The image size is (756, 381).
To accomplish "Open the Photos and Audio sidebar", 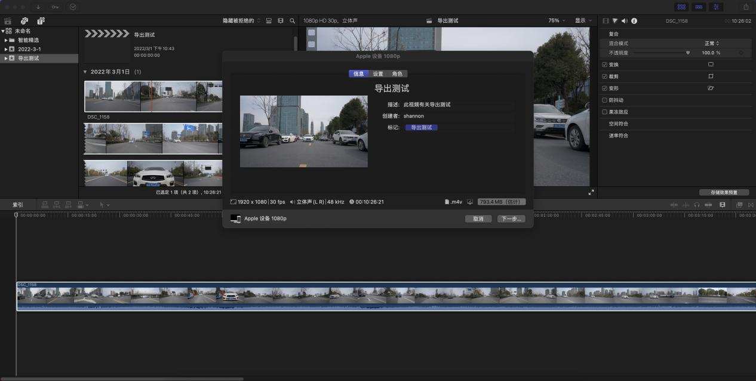I will tap(24, 21).
